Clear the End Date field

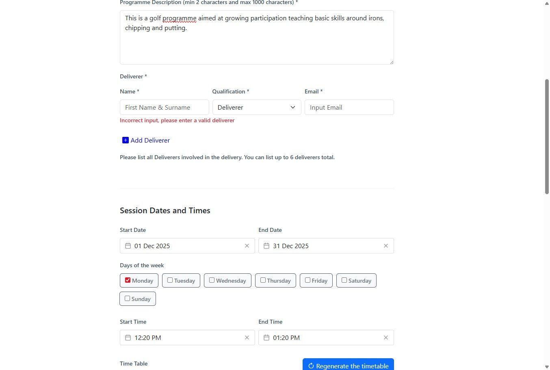click(386, 246)
